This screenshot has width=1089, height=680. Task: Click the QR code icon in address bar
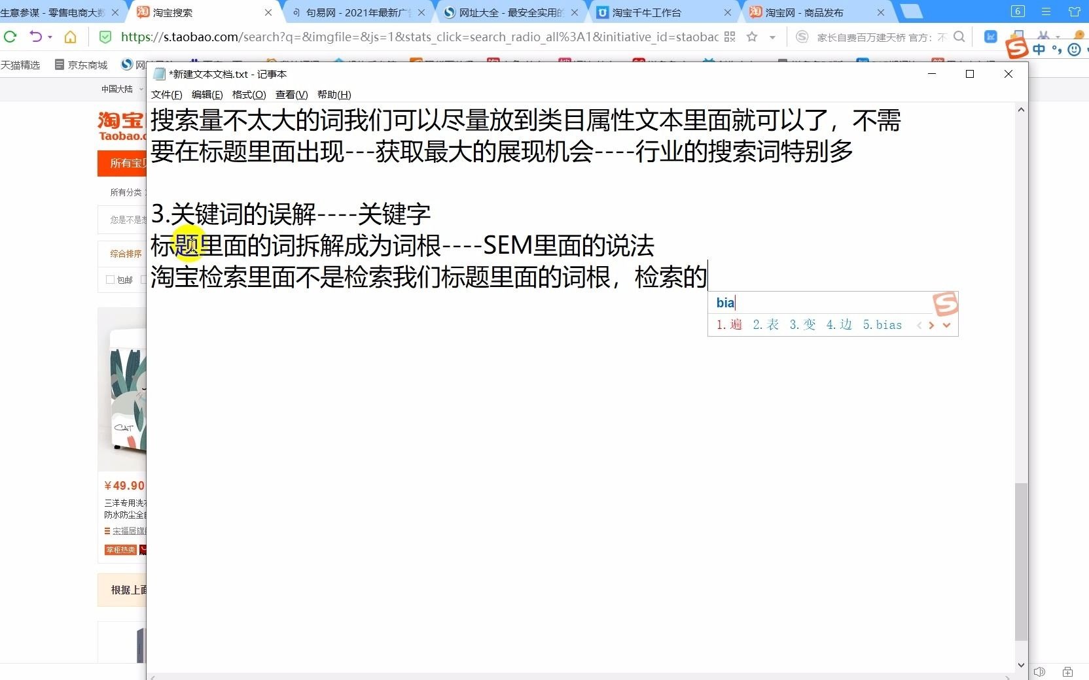click(x=728, y=37)
